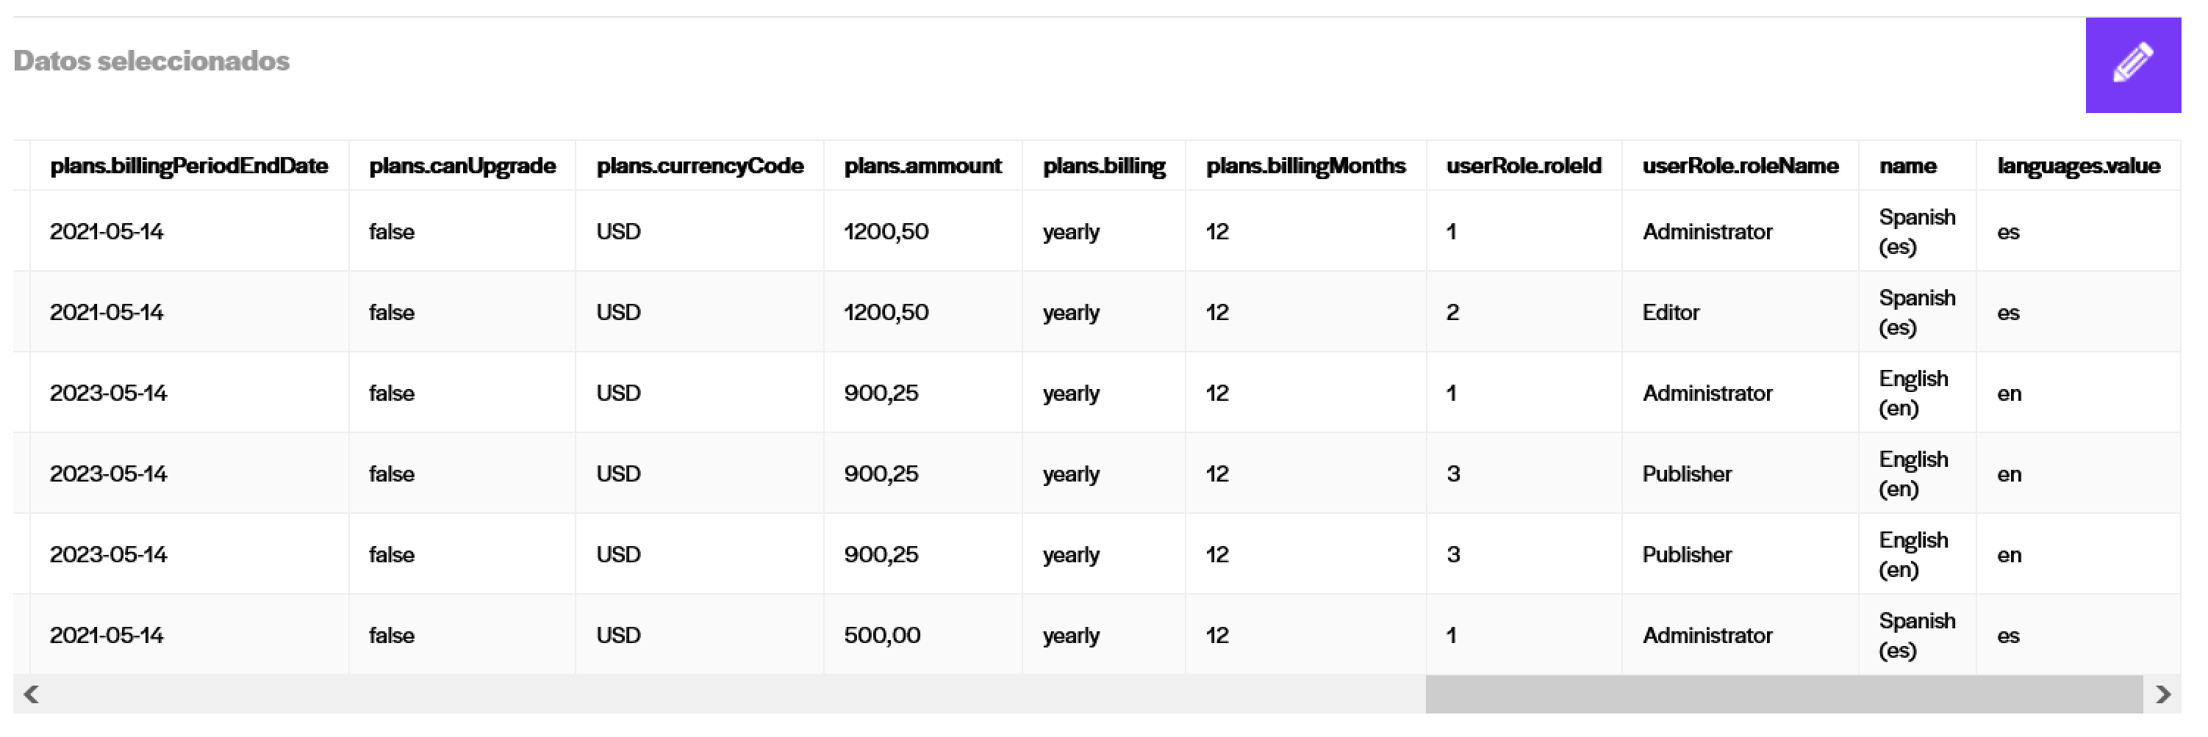The image size is (2208, 737).
Task: Click the languages.value column header
Action: (2078, 165)
